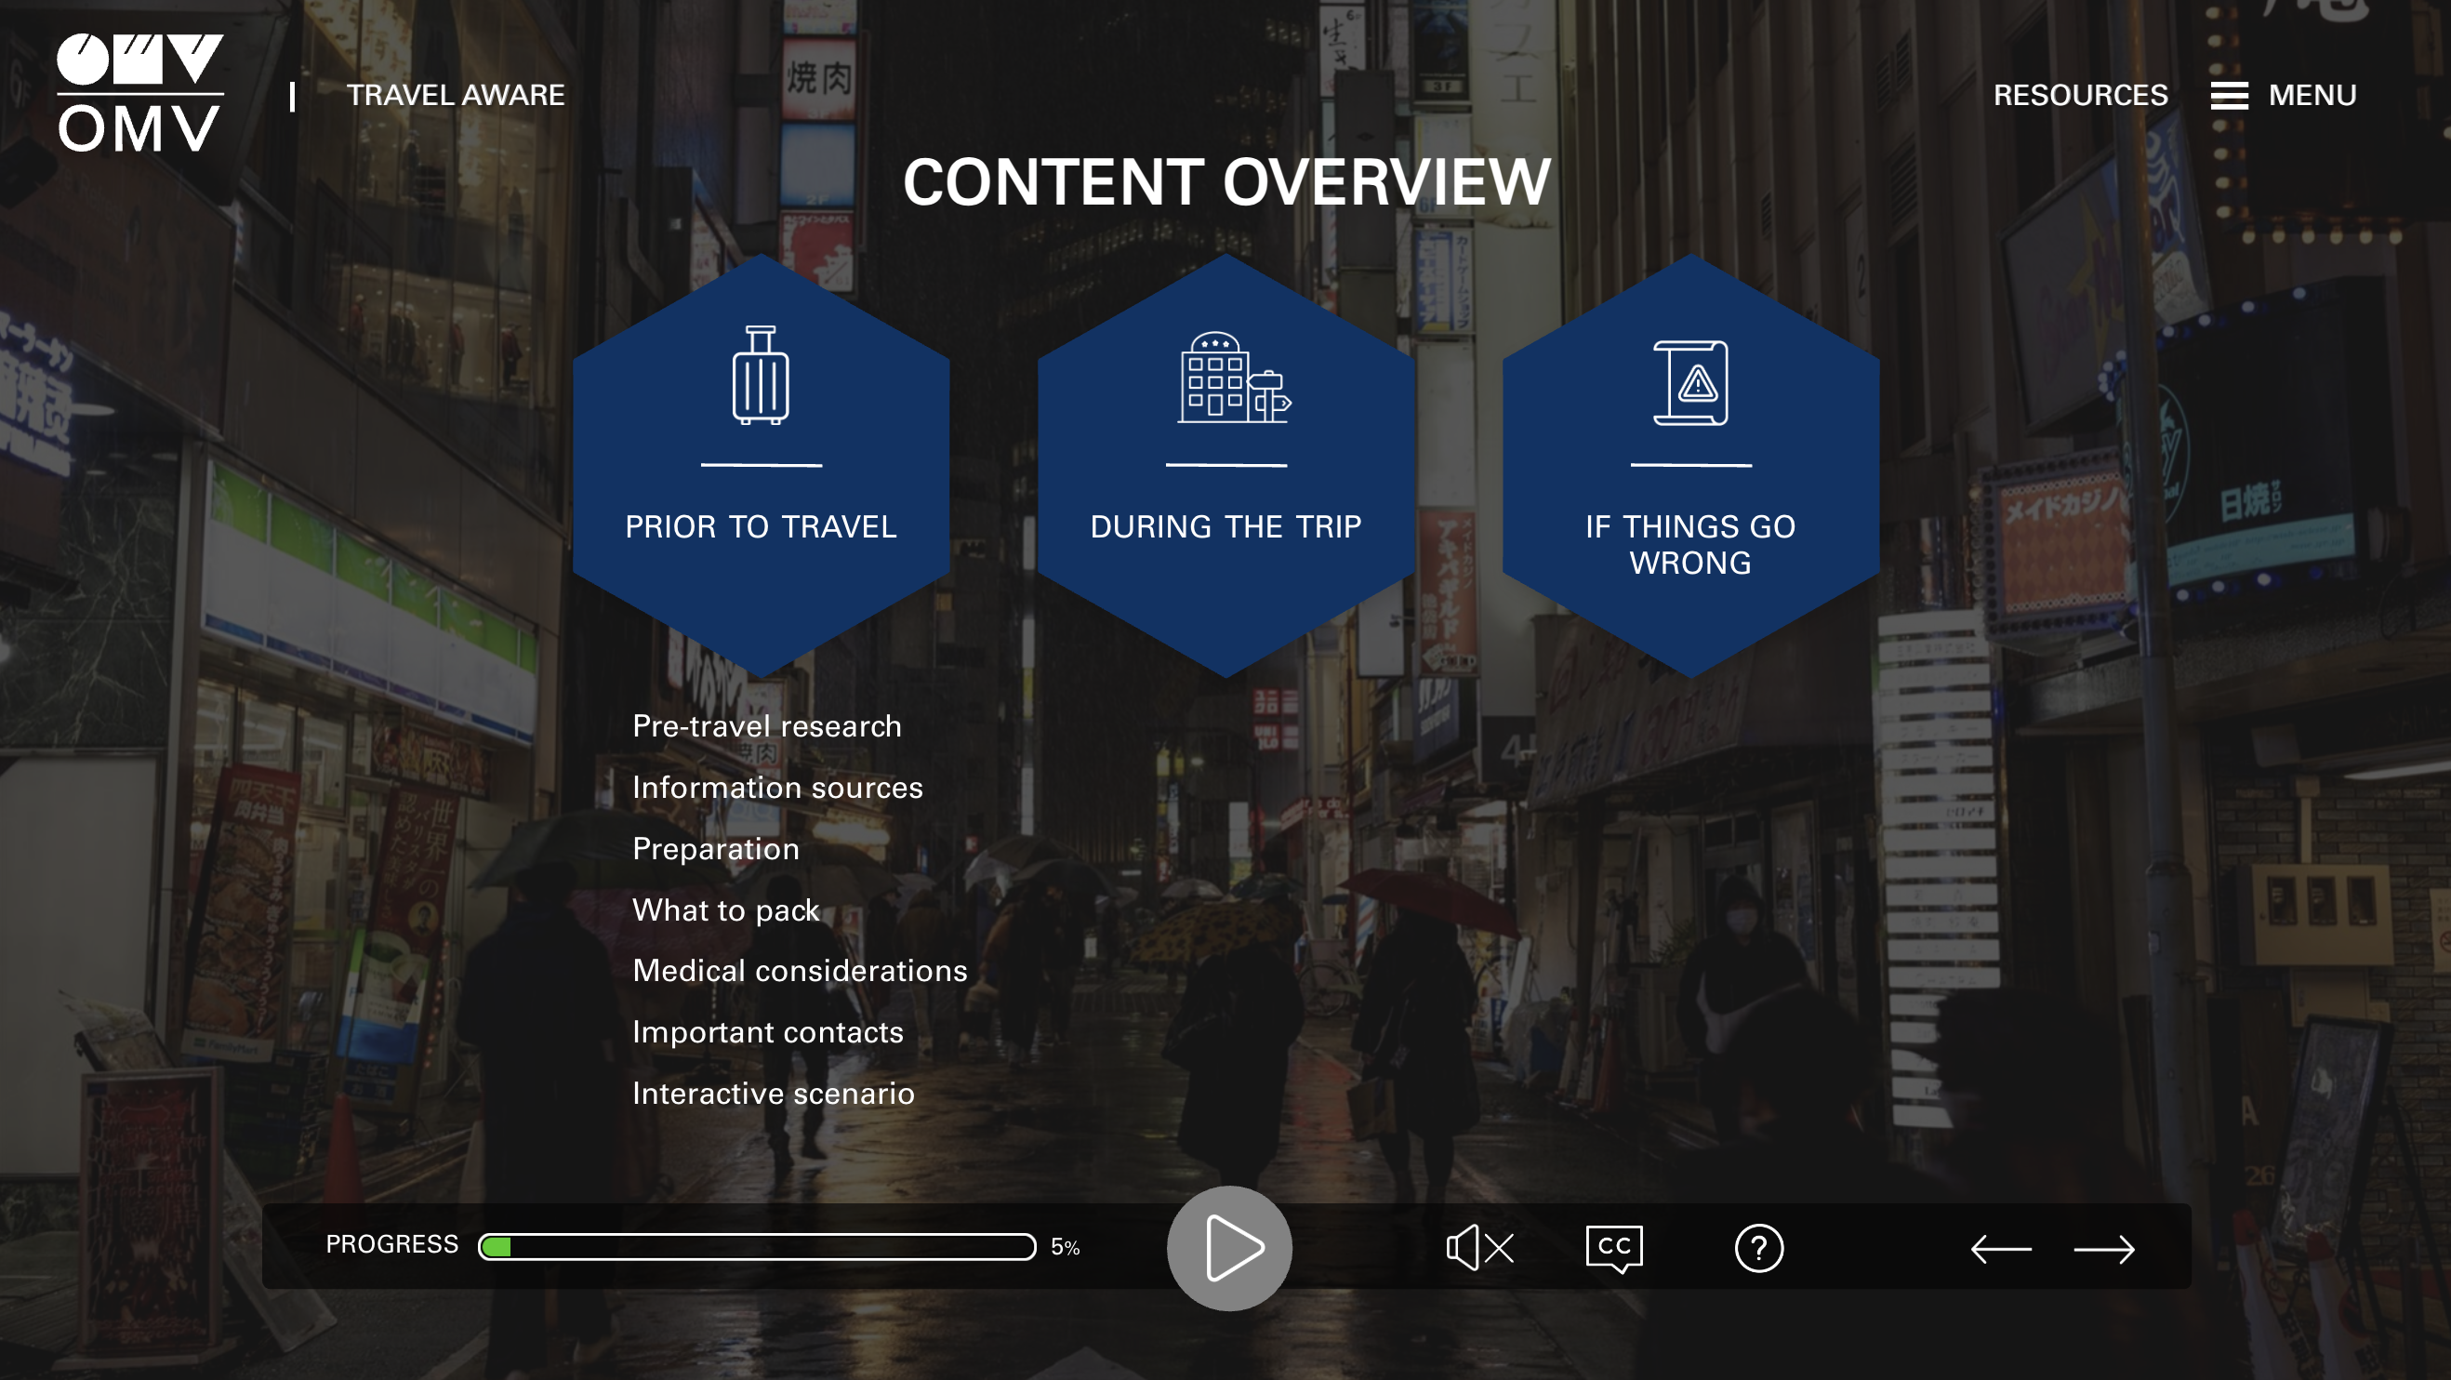The height and width of the screenshot is (1380, 2451).
Task: Collapse the Prior to Travel hexagon
Action: coord(761,526)
